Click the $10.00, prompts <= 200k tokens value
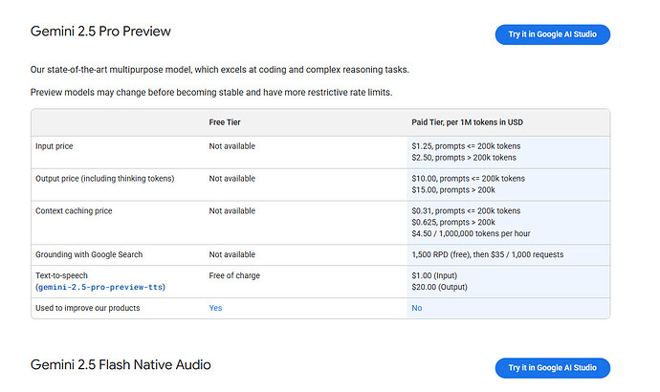The image size is (660, 392). (x=468, y=179)
